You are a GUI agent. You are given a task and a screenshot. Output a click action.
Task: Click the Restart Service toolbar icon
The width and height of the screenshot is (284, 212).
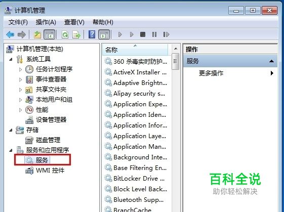[166, 34]
